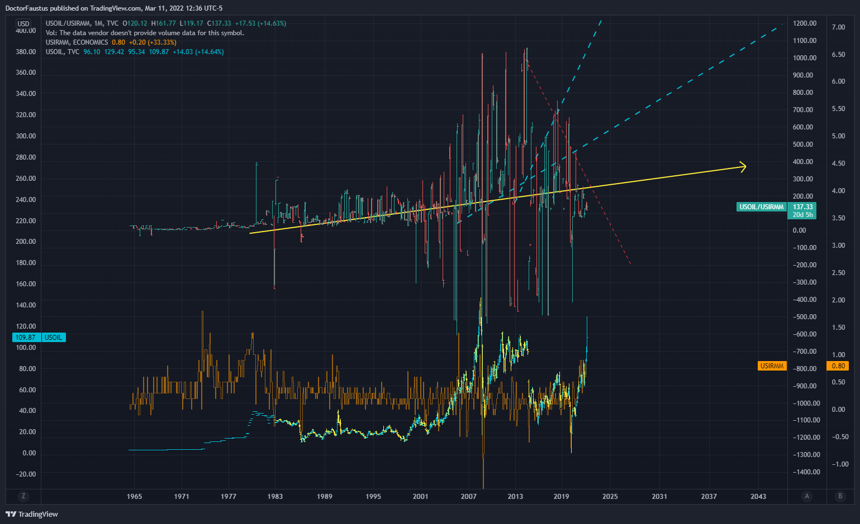
Task: Click the 2001 label on time axis
Action: coord(420,496)
